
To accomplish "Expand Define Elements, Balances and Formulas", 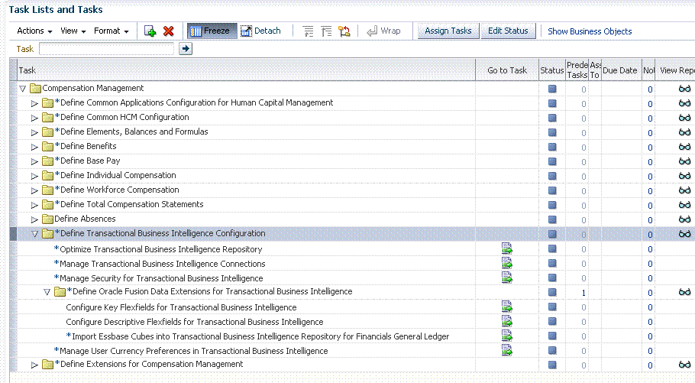I will coord(34,132).
